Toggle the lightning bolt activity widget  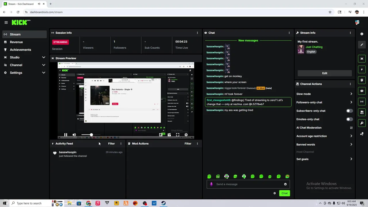[362, 69]
